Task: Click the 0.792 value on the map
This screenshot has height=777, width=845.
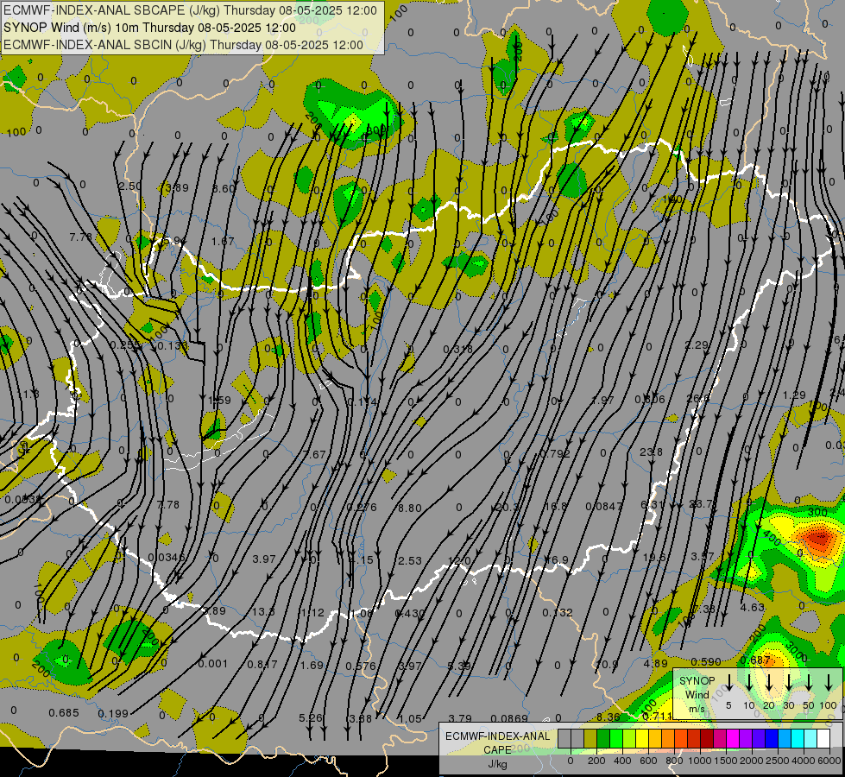Action: 555,453
